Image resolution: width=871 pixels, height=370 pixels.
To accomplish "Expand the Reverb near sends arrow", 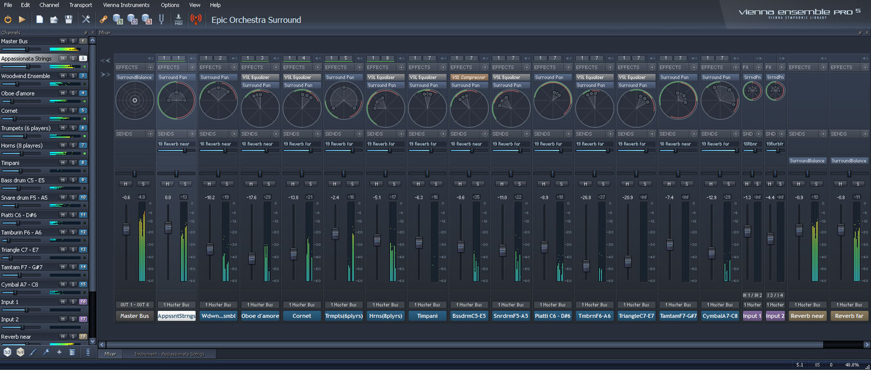I will tap(824, 133).
